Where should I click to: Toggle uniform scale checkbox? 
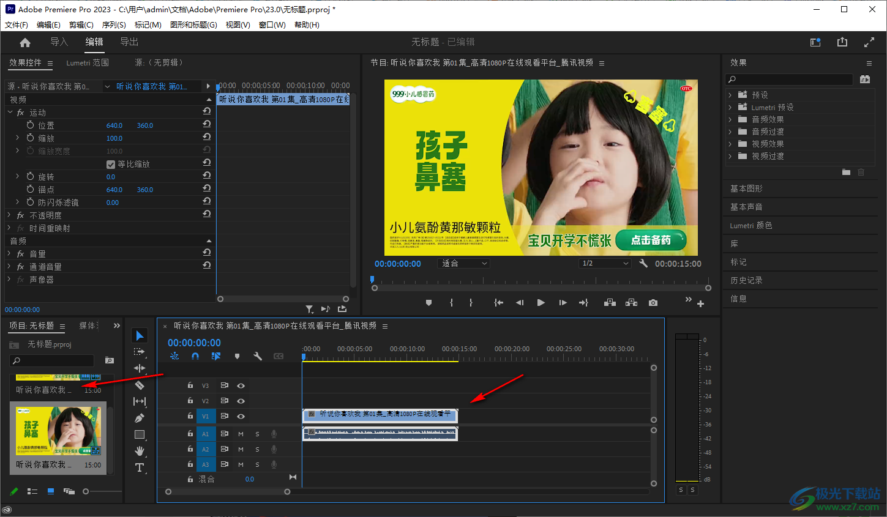click(x=111, y=164)
